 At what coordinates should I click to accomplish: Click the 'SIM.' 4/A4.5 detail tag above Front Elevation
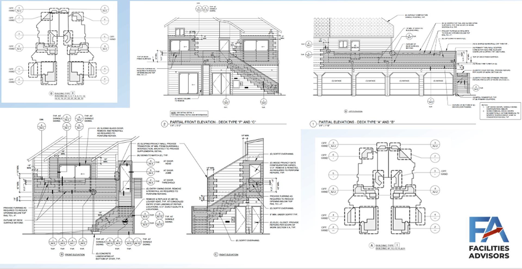point(42,126)
